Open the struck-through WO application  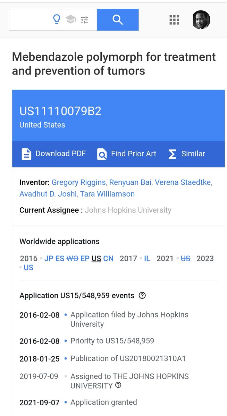[72, 259]
